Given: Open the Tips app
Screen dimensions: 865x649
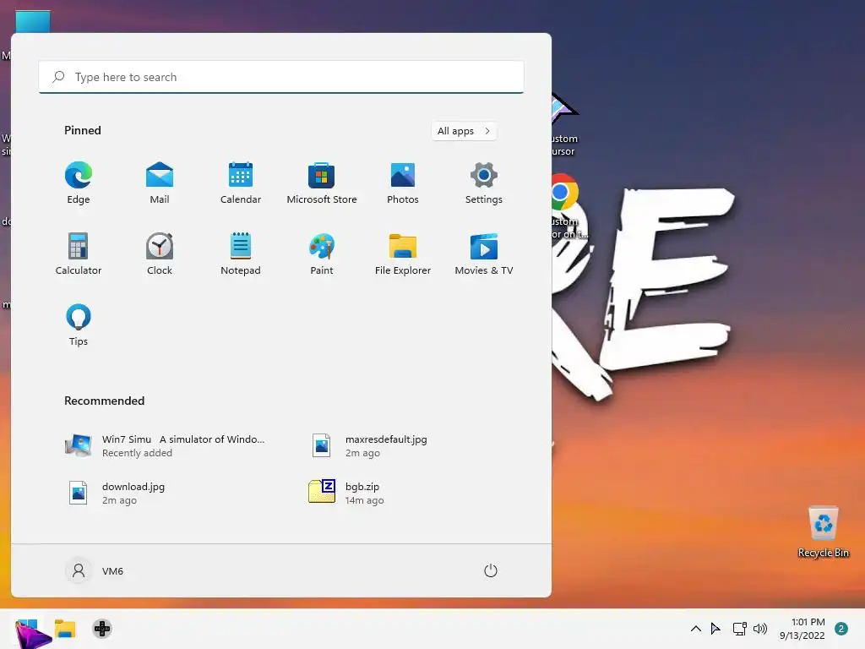Looking at the screenshot, I should point(79,325).
